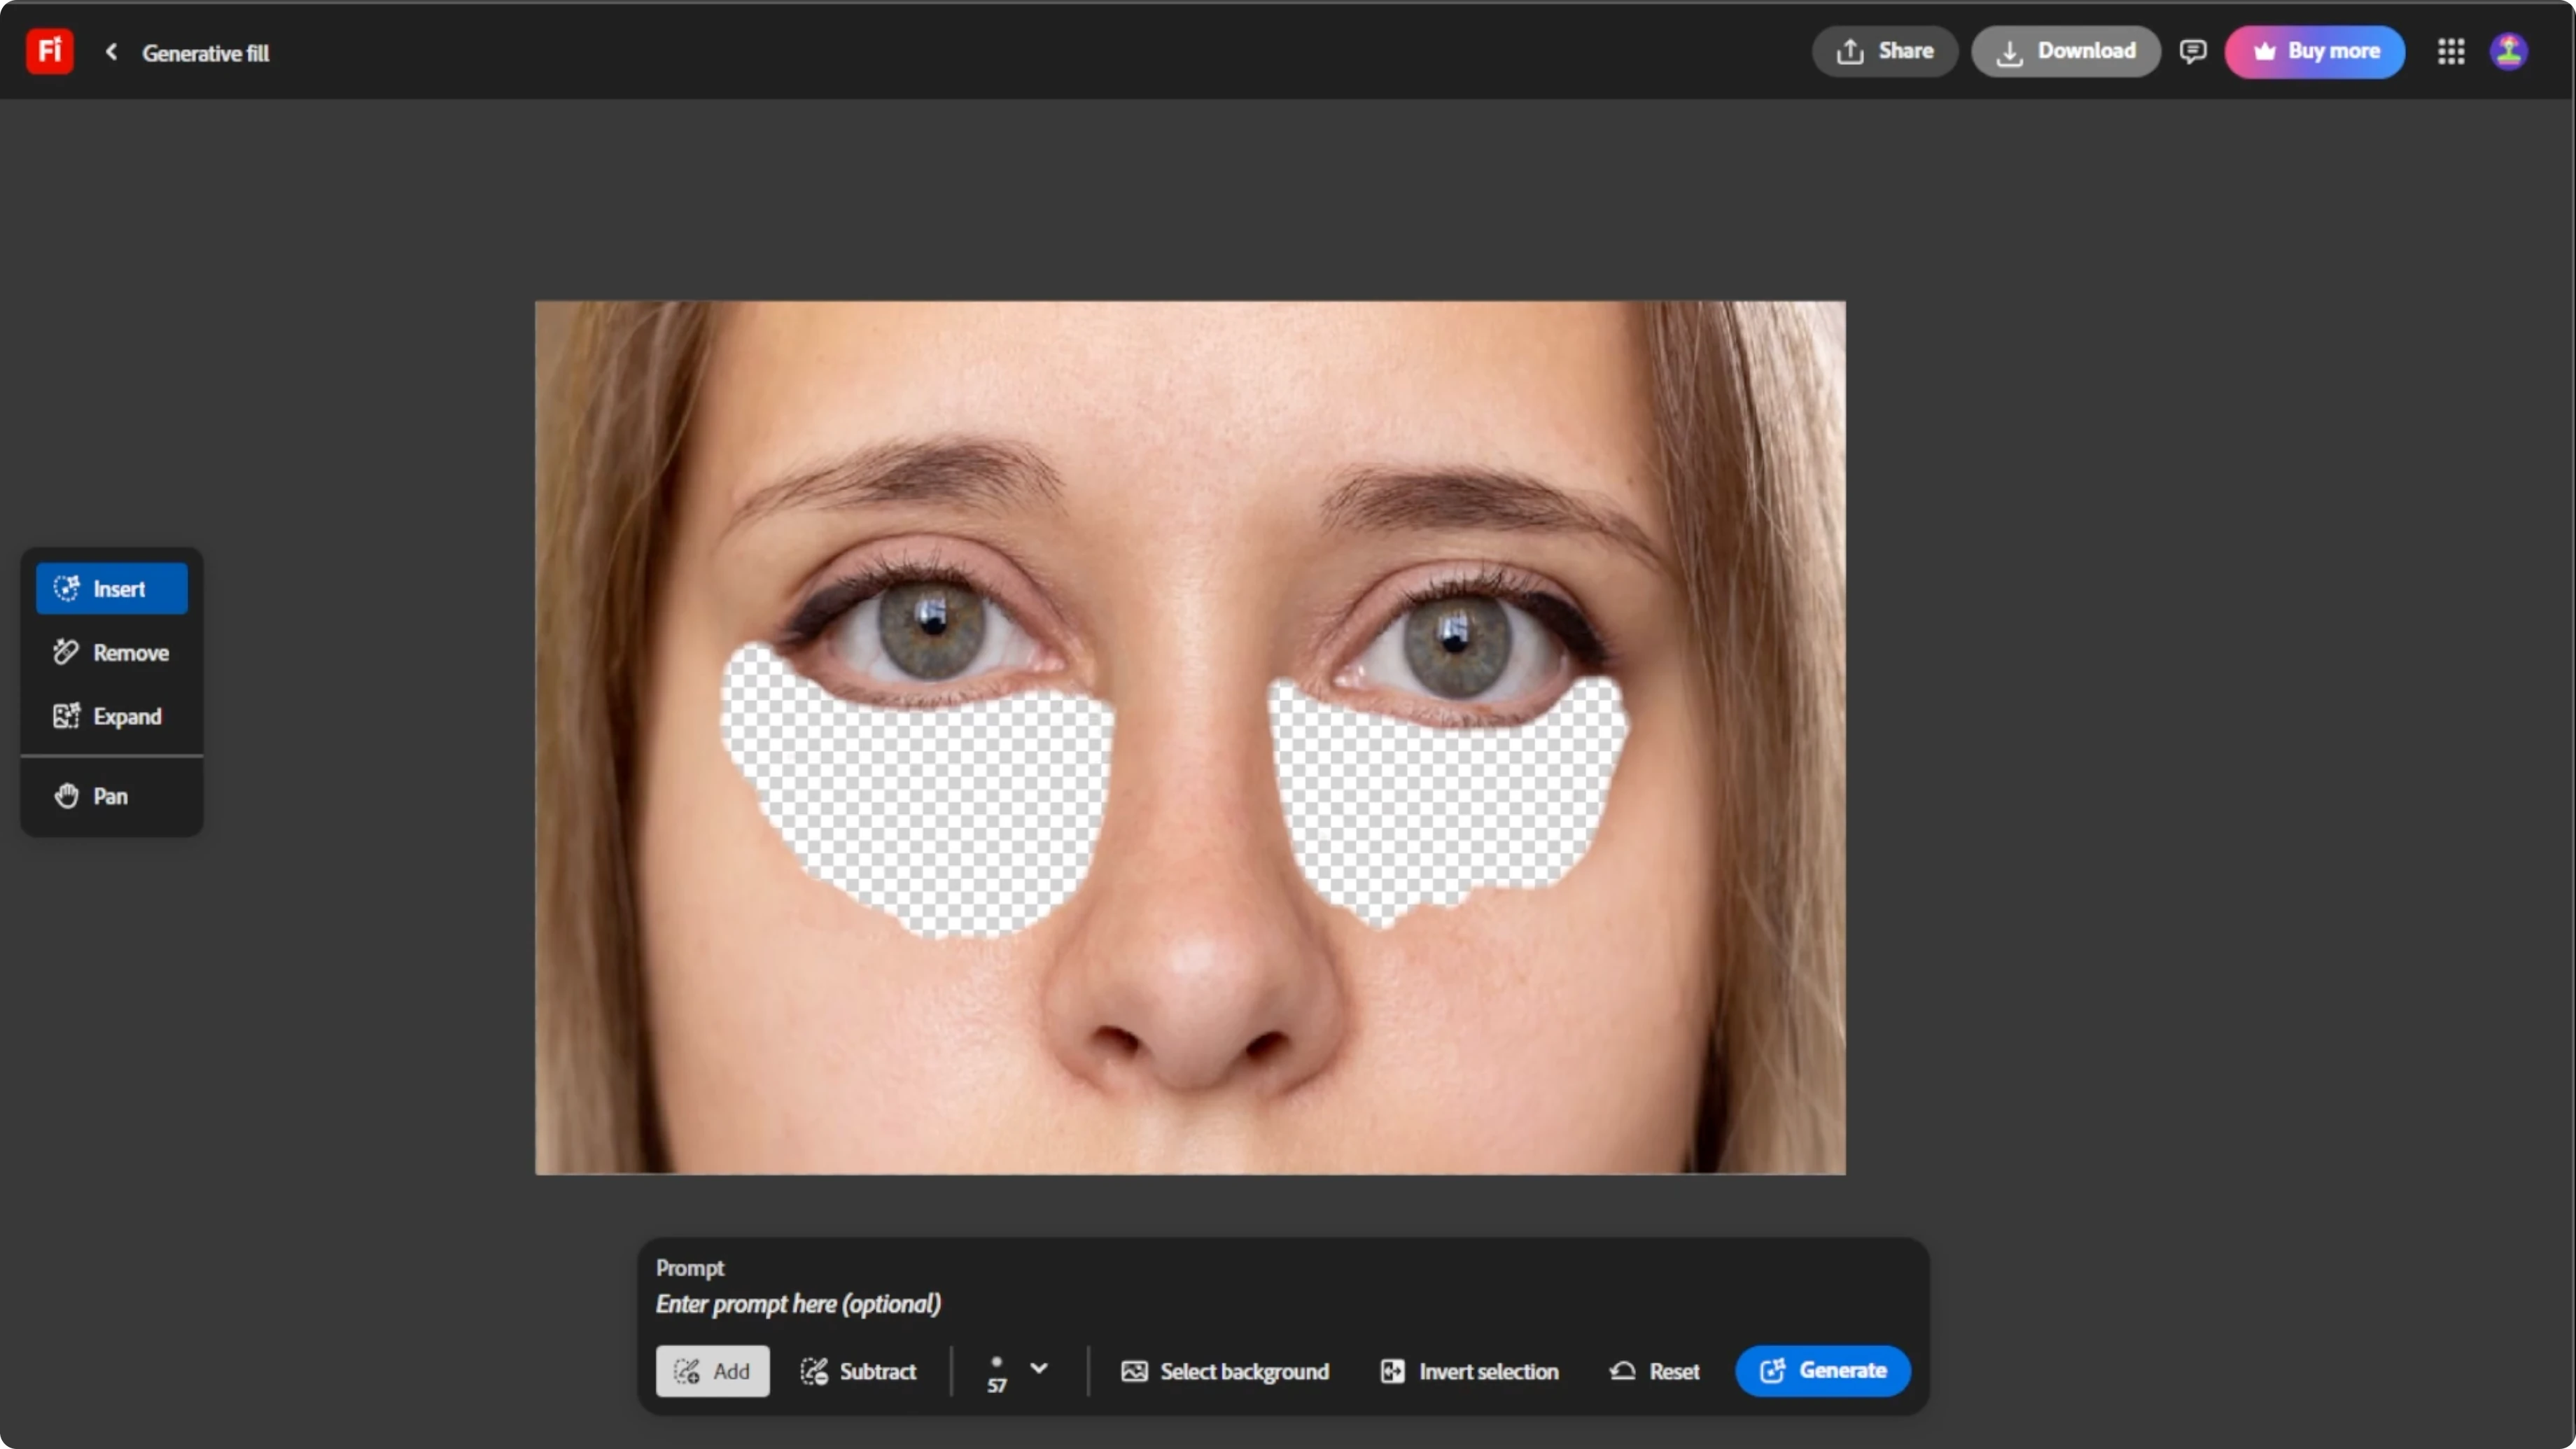Image resolution: width=2576 pixels, height=1449 pixels.
Task: Activate the Pan tool
Action: click(x=112, y=796)
